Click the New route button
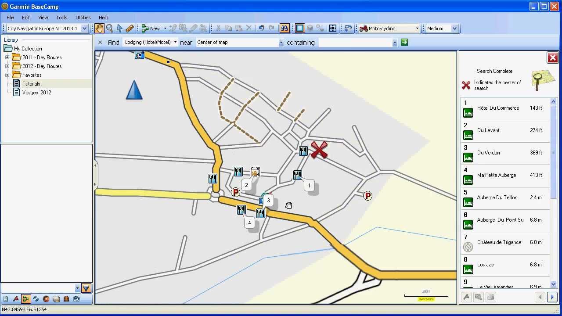 pyautogui.click(x=151, y=29)
